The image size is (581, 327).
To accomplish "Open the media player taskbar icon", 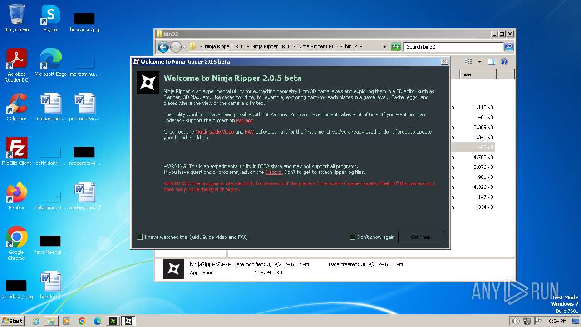I will [67, 321].
